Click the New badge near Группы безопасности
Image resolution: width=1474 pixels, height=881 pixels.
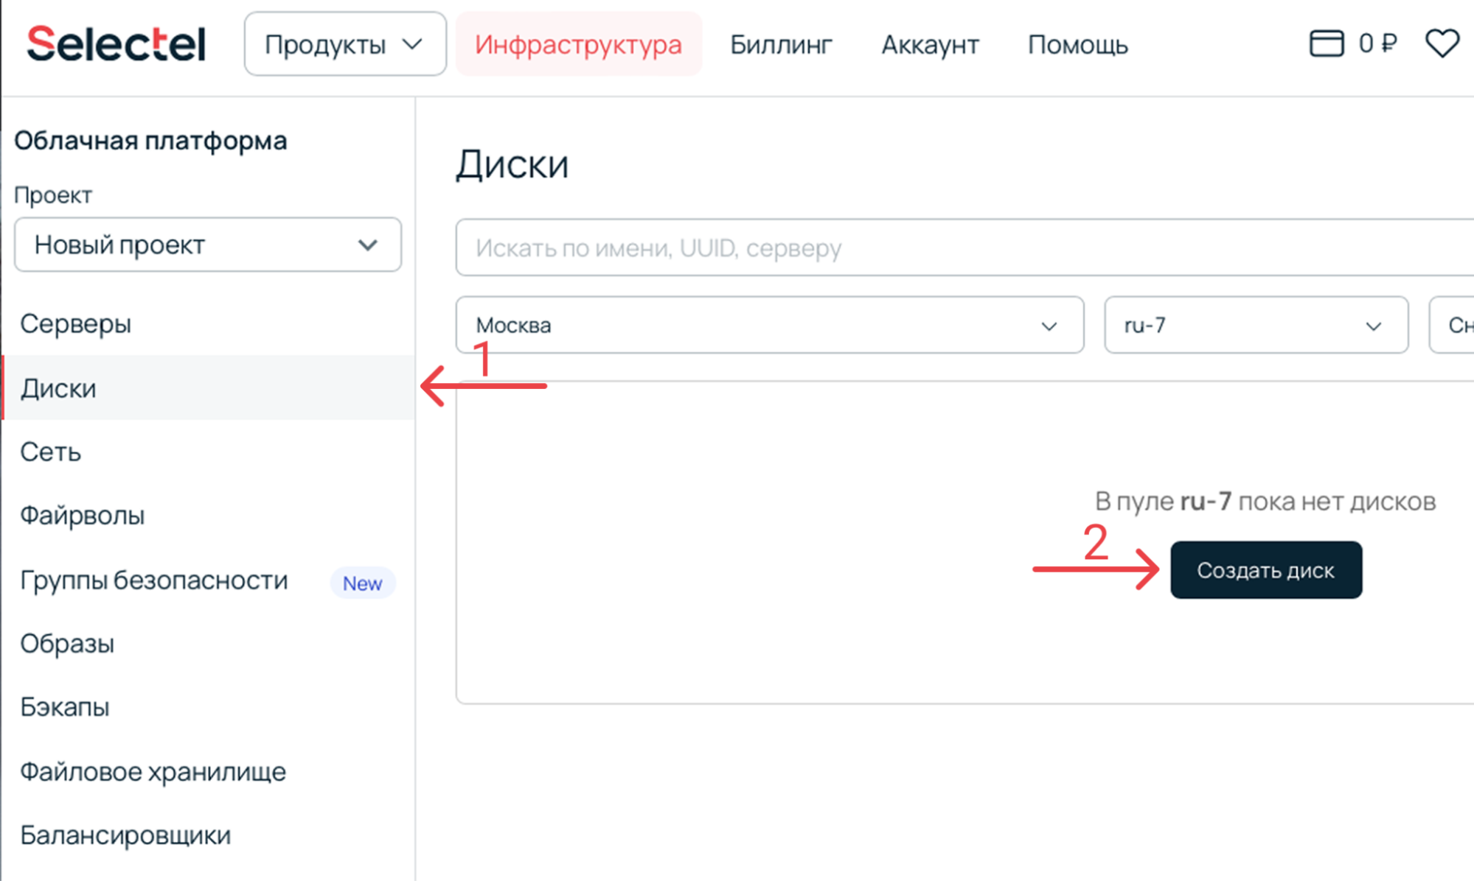pos(362,583)
